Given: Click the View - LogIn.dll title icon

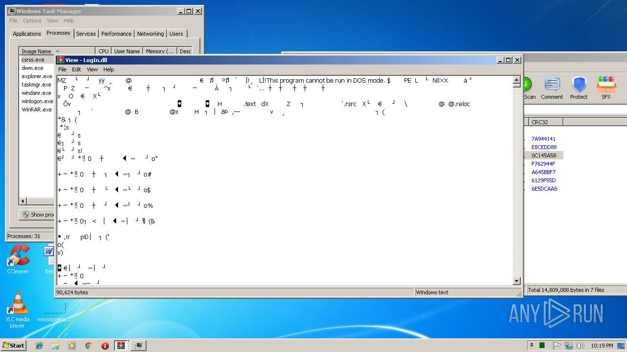Looking at the screenshot, I should [x=60, y=60].
